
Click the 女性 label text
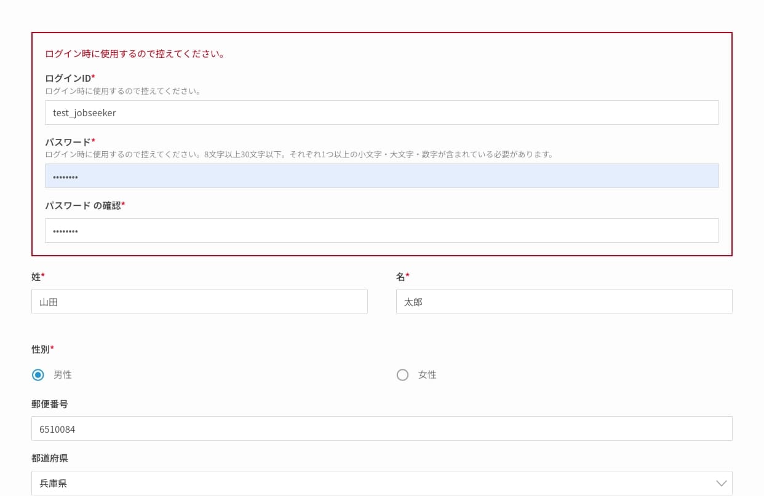coord(427,375)
